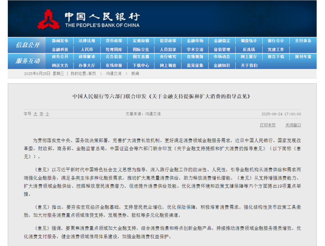Select 图文直播 navigation item
Image resolution: width=325 pixels, height=246 pixels.
[x=141, y=56]
